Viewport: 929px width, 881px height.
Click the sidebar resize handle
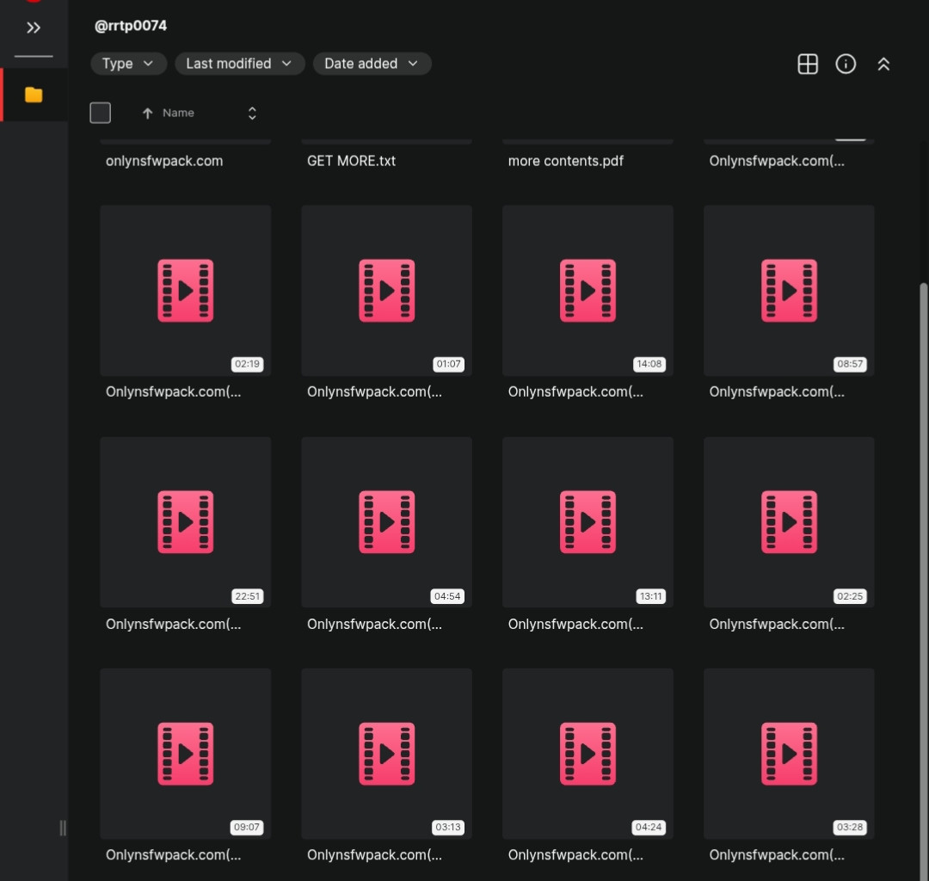(x=62, y=828)
